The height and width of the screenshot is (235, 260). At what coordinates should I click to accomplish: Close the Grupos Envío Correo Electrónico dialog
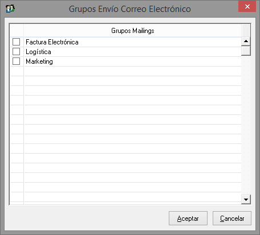[x=247, y=7]
